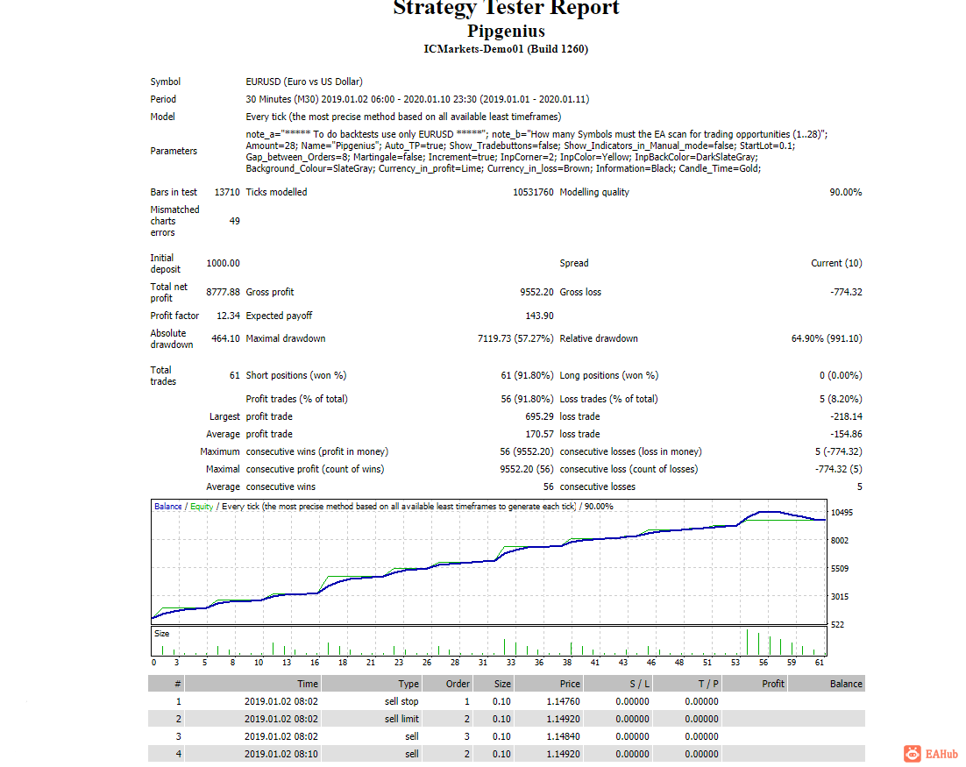966x767 pixels.
Task: Click Largest profit trade value "695.29"
Action: point(539,416)
